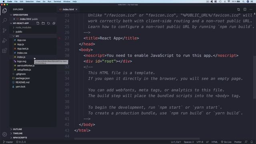Close index.html in Open Editors list

click(14, 19)
